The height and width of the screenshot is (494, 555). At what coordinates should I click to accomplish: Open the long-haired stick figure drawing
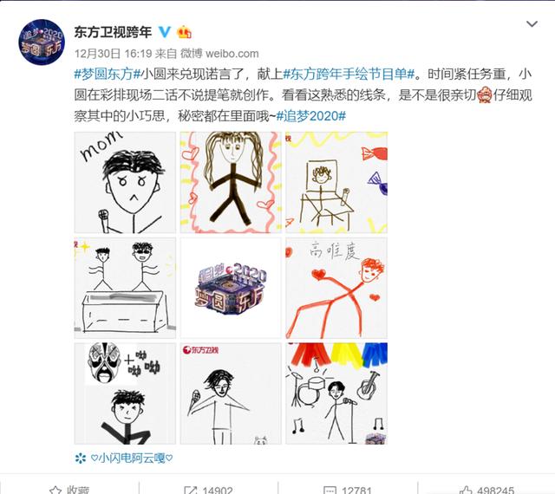click(x=231, y=183)
